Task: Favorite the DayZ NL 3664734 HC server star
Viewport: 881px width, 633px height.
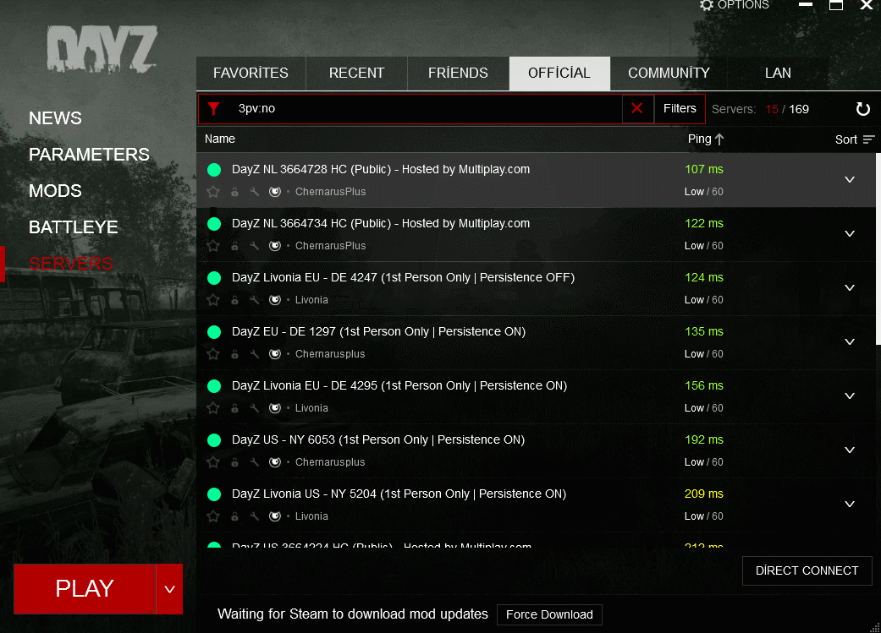Action: [x=213, y=246]
